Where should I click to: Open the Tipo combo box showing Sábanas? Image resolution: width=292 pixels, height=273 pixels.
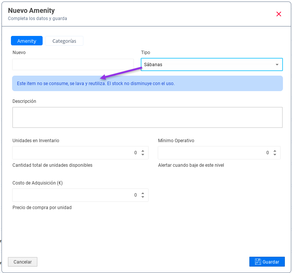point(207,65)
